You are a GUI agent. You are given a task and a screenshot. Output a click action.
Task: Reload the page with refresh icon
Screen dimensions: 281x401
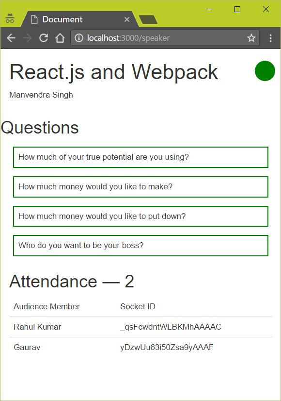pyautogui.click(x=44, y=38)
